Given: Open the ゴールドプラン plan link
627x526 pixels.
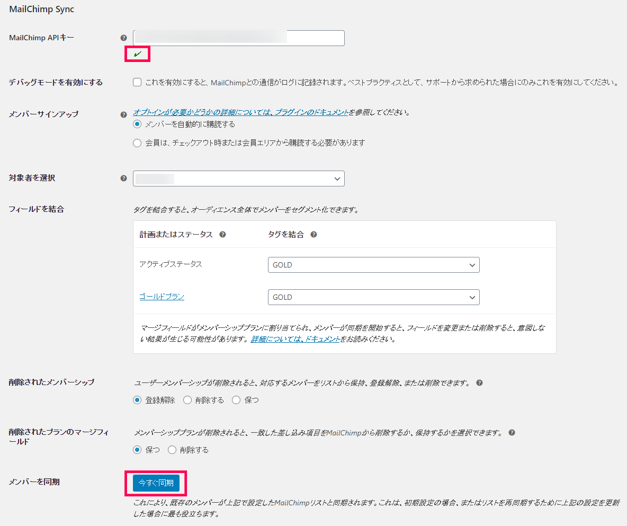Looking at the screenshot, I should pos(162,297).
